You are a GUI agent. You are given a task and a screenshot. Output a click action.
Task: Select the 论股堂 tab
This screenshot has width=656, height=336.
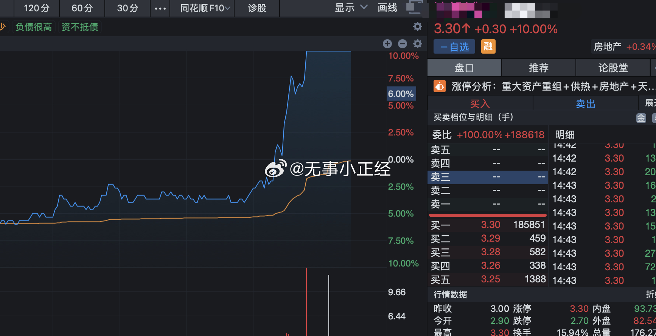click(613, 68)
